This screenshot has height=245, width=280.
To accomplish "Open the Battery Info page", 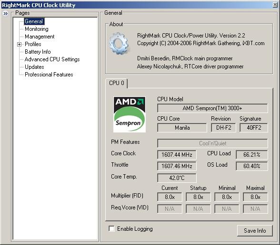I will pyautogui.click(x=38, y=52).
